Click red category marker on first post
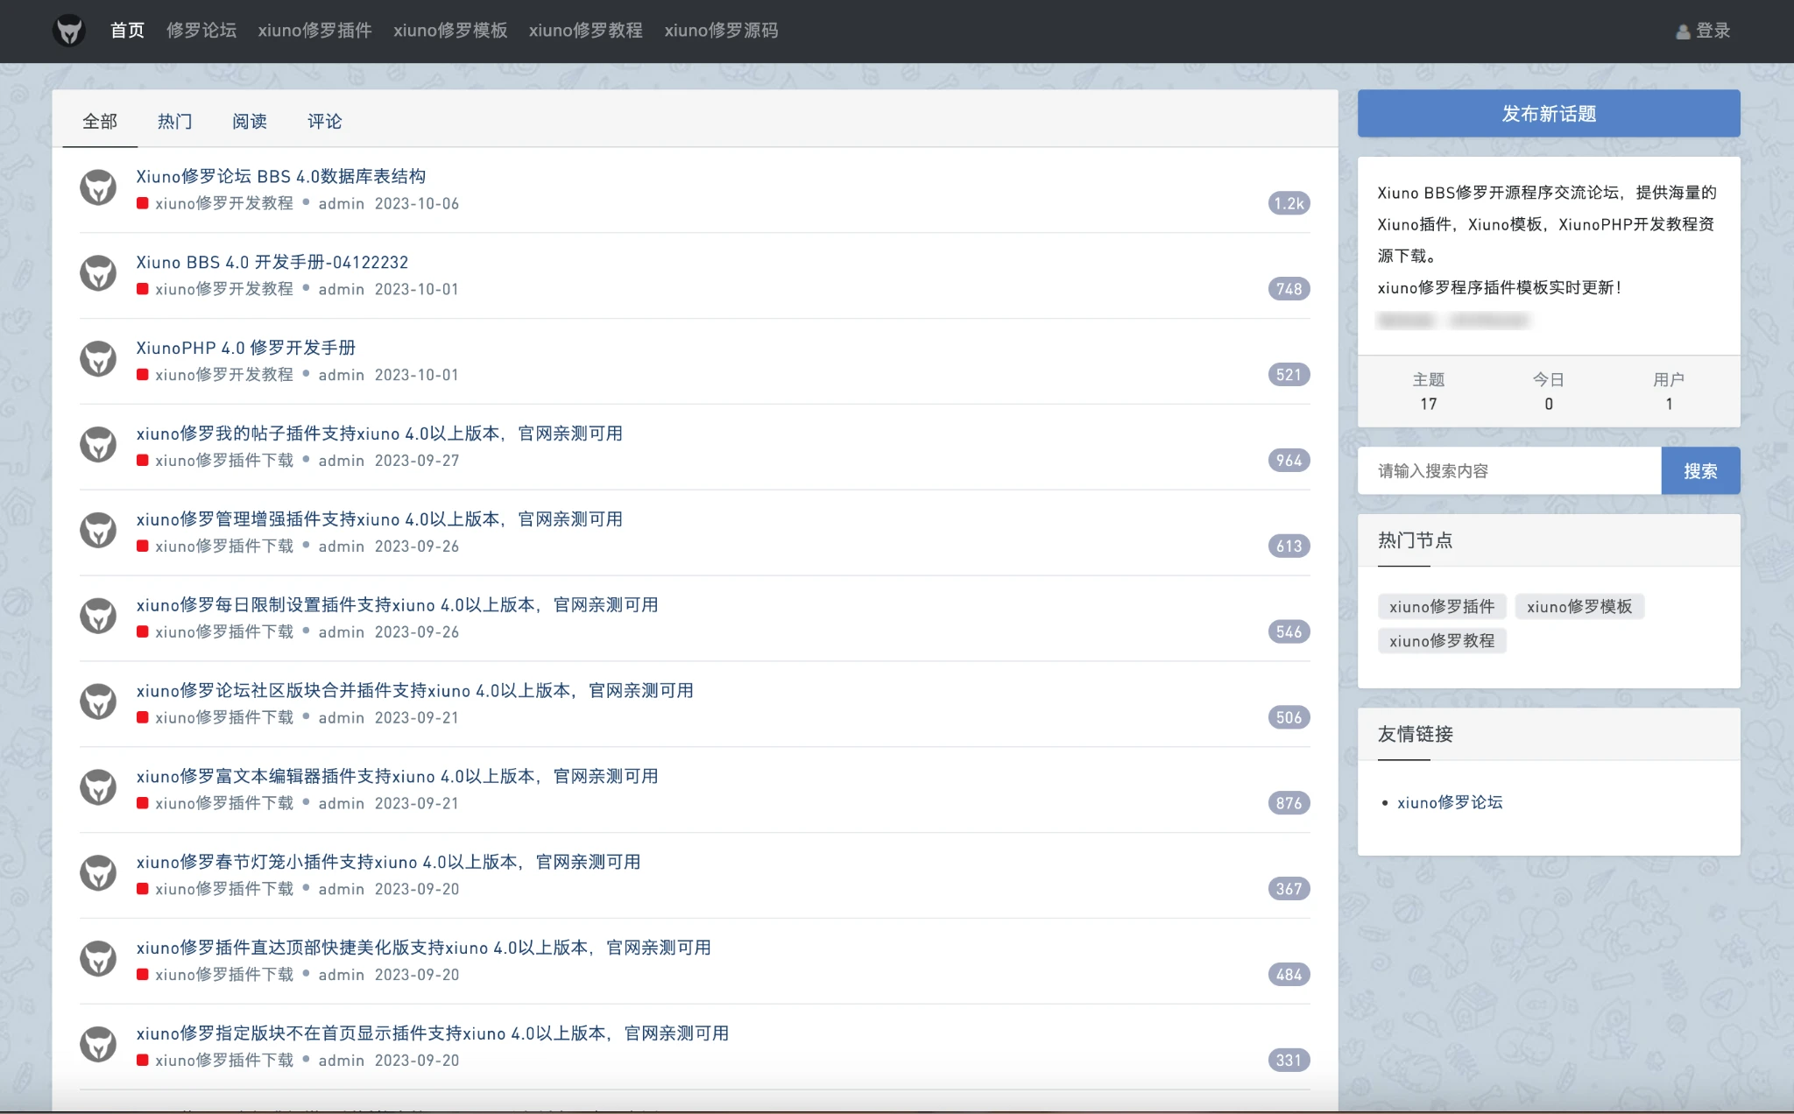The image size is (1794, 1114). click(x=142, y=203)
